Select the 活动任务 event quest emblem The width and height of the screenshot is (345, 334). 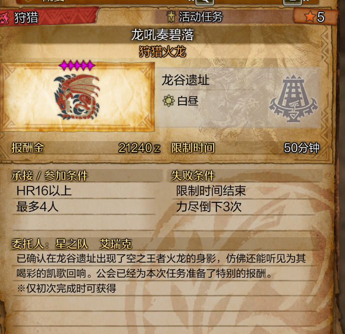tap(171, 17)
